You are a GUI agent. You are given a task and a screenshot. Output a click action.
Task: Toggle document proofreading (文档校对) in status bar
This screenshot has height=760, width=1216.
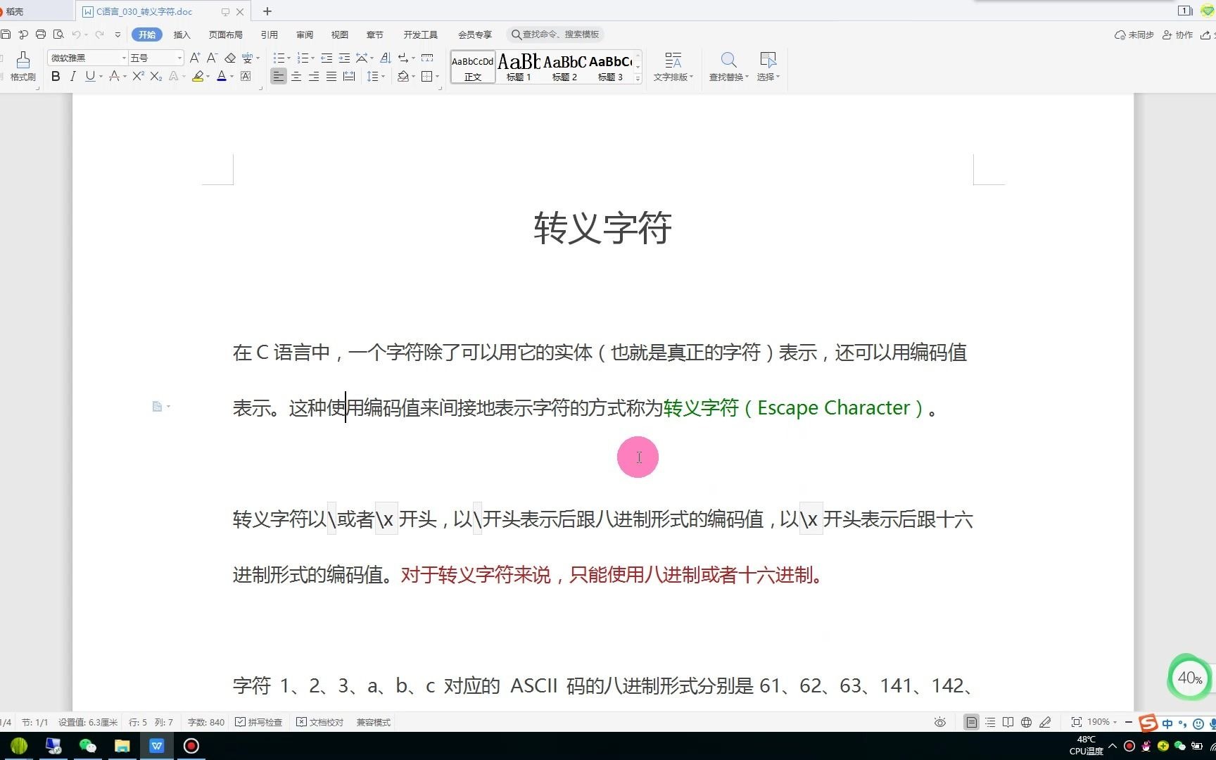coord(320,722)
